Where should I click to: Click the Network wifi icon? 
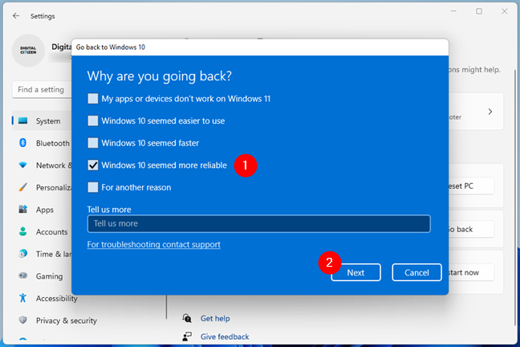click(23, 165)
